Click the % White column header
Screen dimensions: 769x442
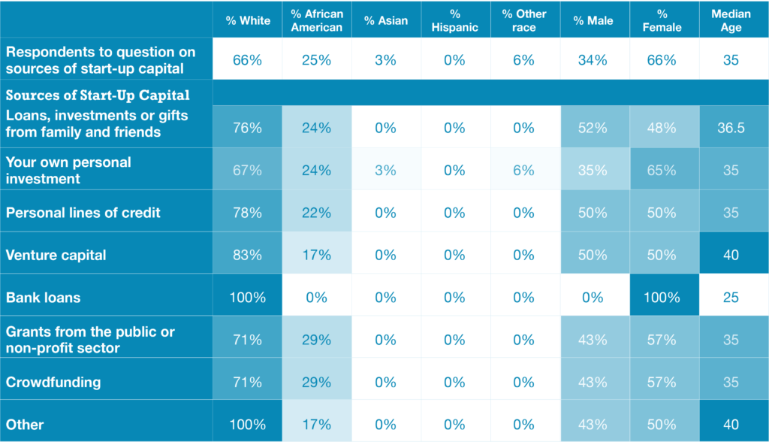[x=247, y=20]
